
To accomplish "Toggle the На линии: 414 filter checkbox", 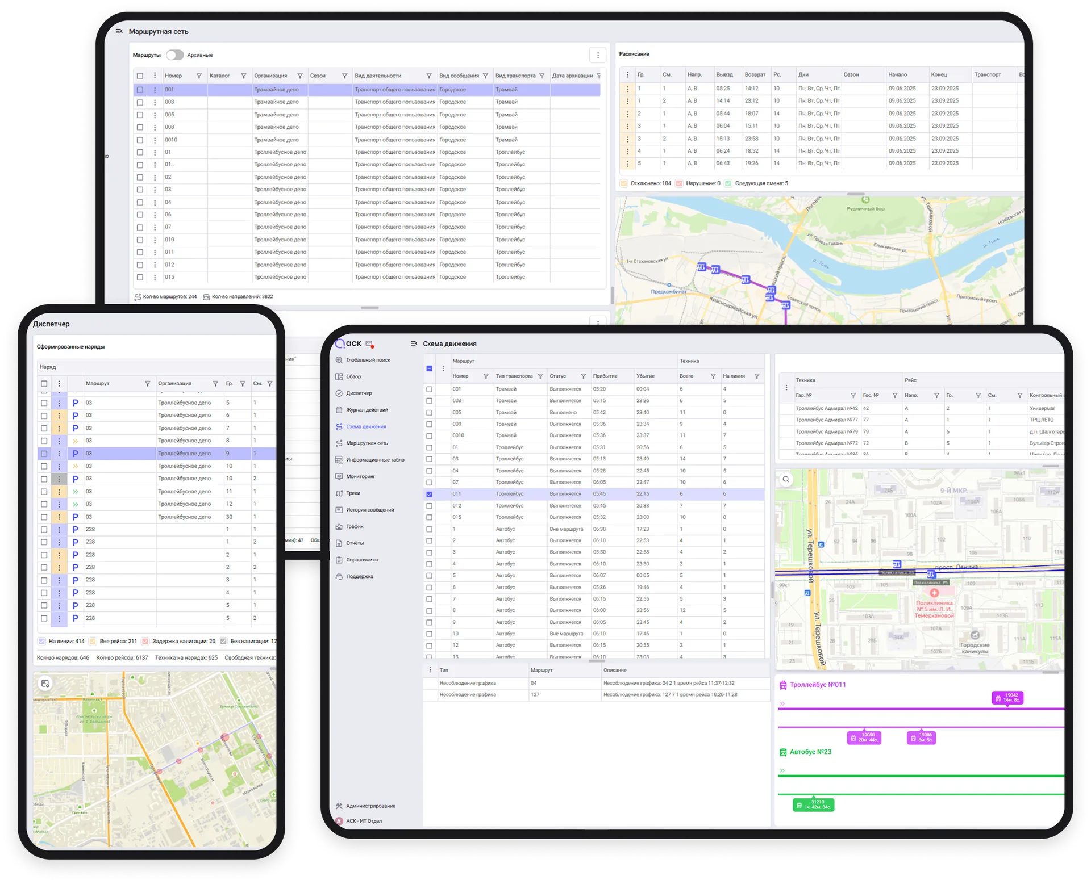I will tap(41, 642).
